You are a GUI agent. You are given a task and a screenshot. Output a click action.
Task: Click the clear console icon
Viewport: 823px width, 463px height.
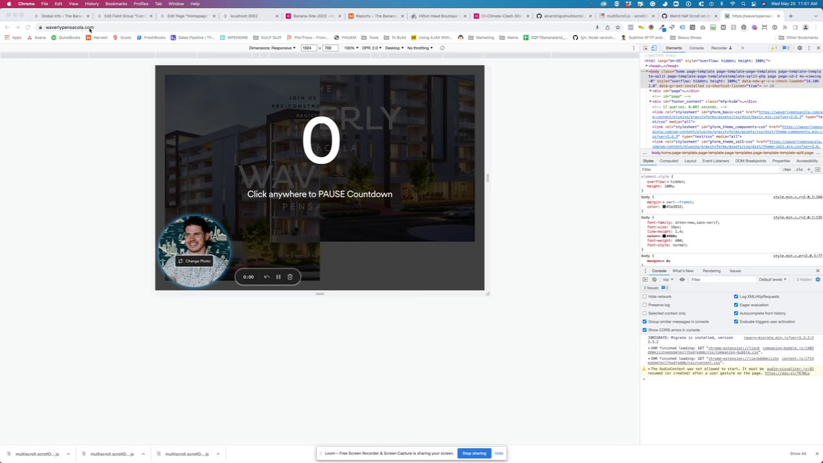[x=655, y=280]
